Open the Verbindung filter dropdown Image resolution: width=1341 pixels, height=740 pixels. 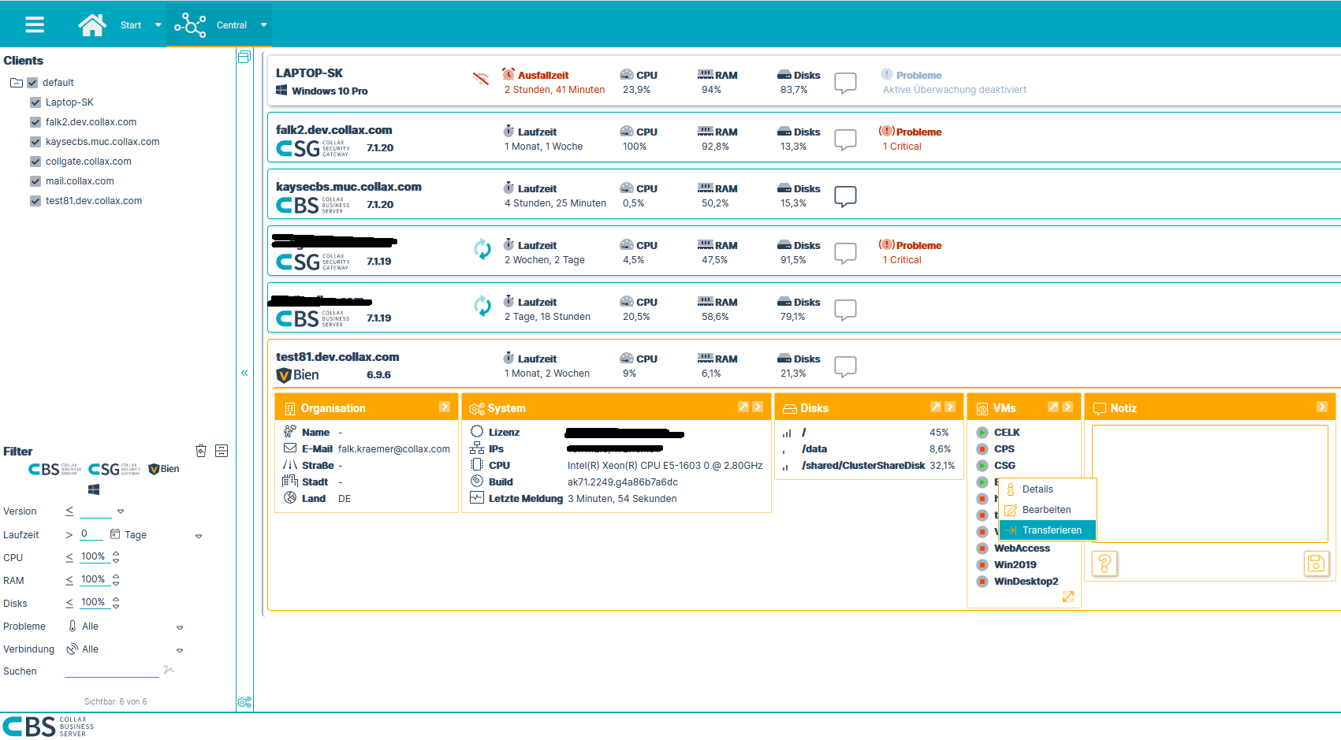[180, 650]
